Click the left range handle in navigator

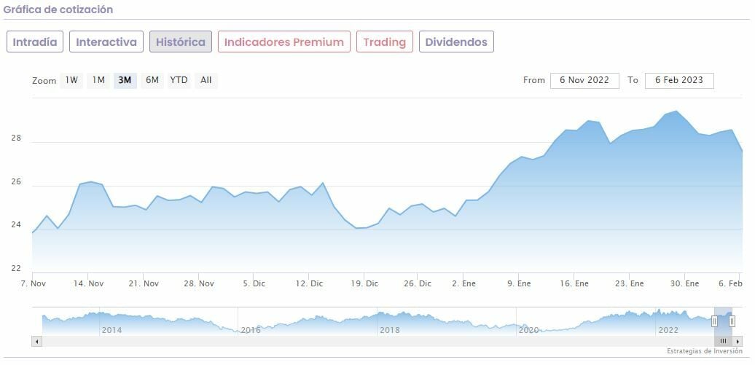tap(714, 321)
